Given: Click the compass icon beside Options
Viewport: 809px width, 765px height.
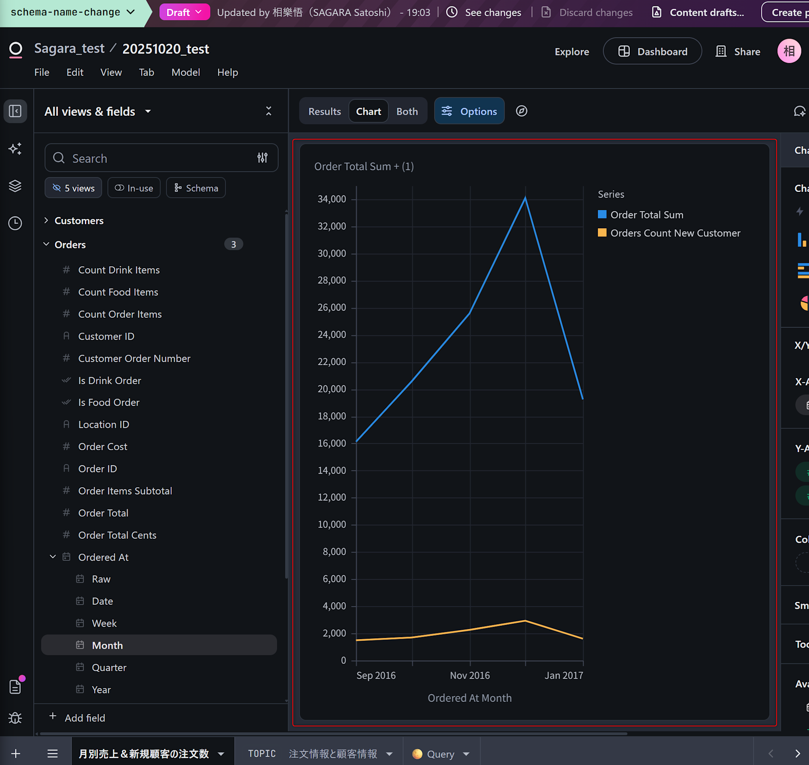Looking at the screenshot, I should (521, 111).
